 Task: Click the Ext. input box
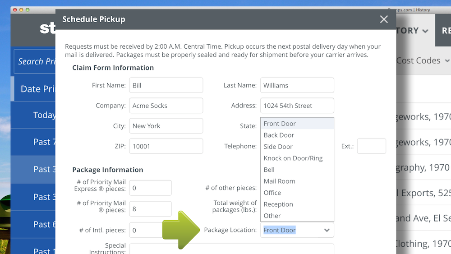tap(371, 146)
